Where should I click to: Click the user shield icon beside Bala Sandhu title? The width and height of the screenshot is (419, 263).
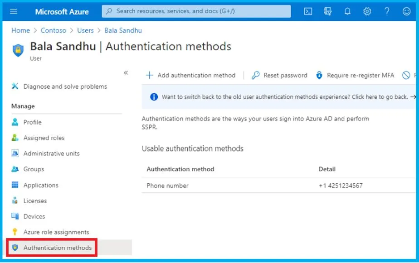pyautogui.click(x=18, y=50)
